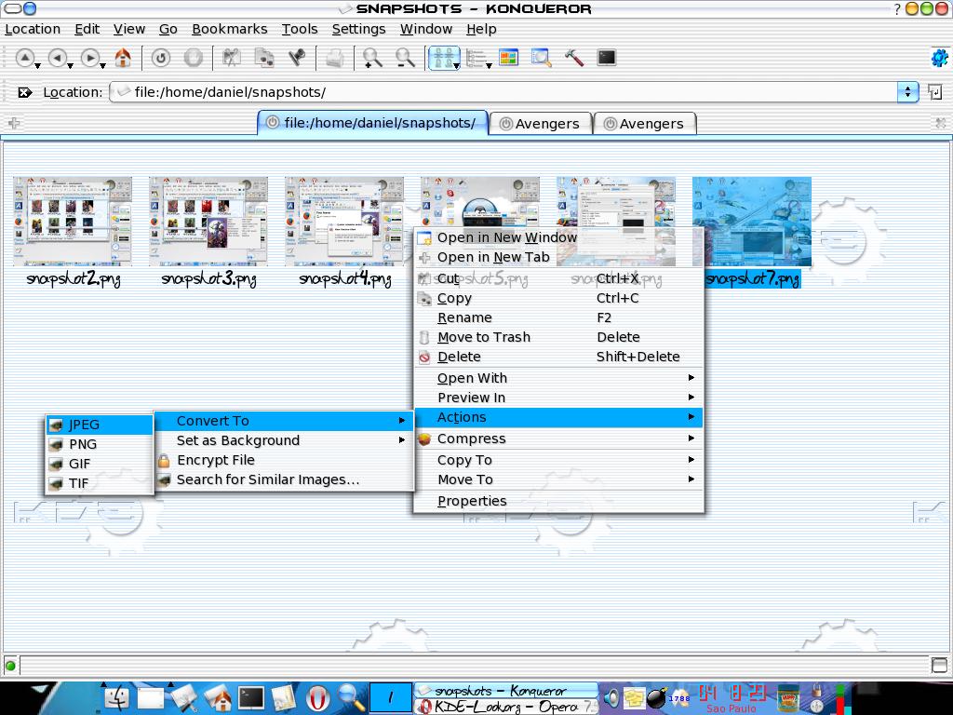Viewport: 953px width, 715px height.
Task: Click the Stop loading hand icon
Action: 194,58
